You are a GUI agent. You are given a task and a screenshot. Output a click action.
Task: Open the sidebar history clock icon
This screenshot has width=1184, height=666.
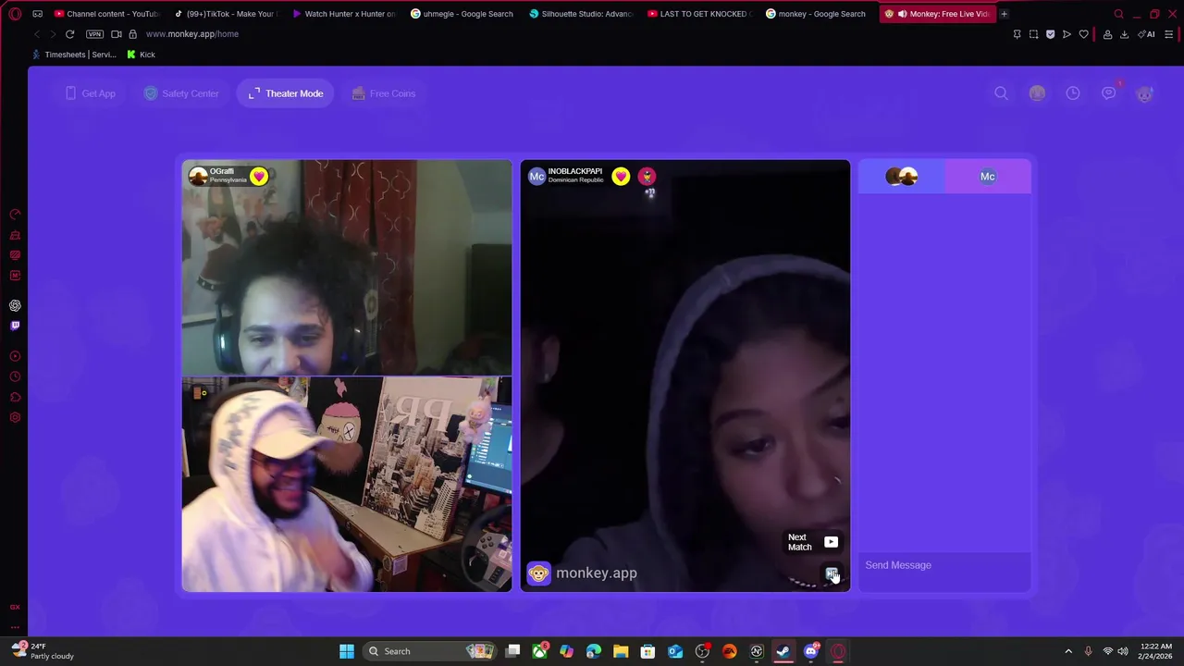[x=15, y=376]
